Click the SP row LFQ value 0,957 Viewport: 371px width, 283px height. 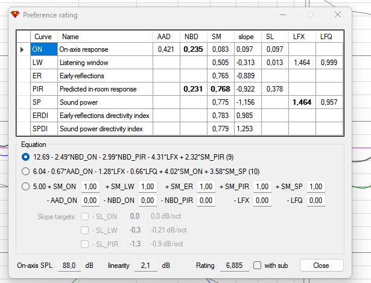pyautogui.click(x=329, y=102)
